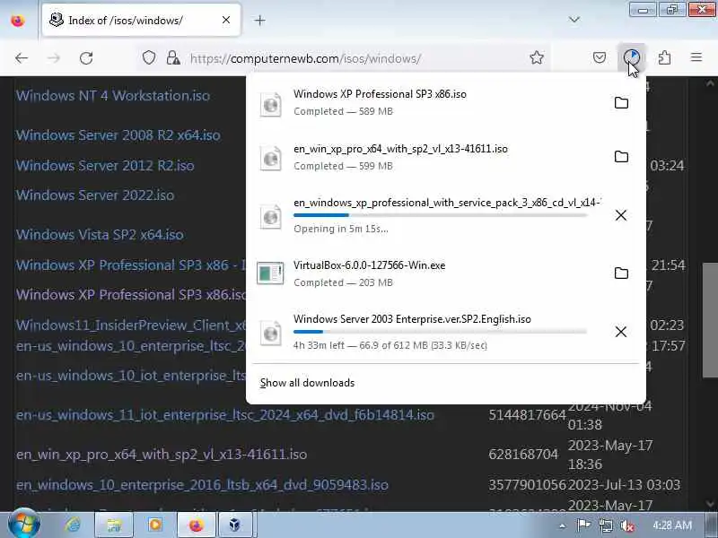Image resolution: width=718 pixels, height=538 pixels.
Task: Open the Firefox hamburger application menu
Action: click(696, 57)
